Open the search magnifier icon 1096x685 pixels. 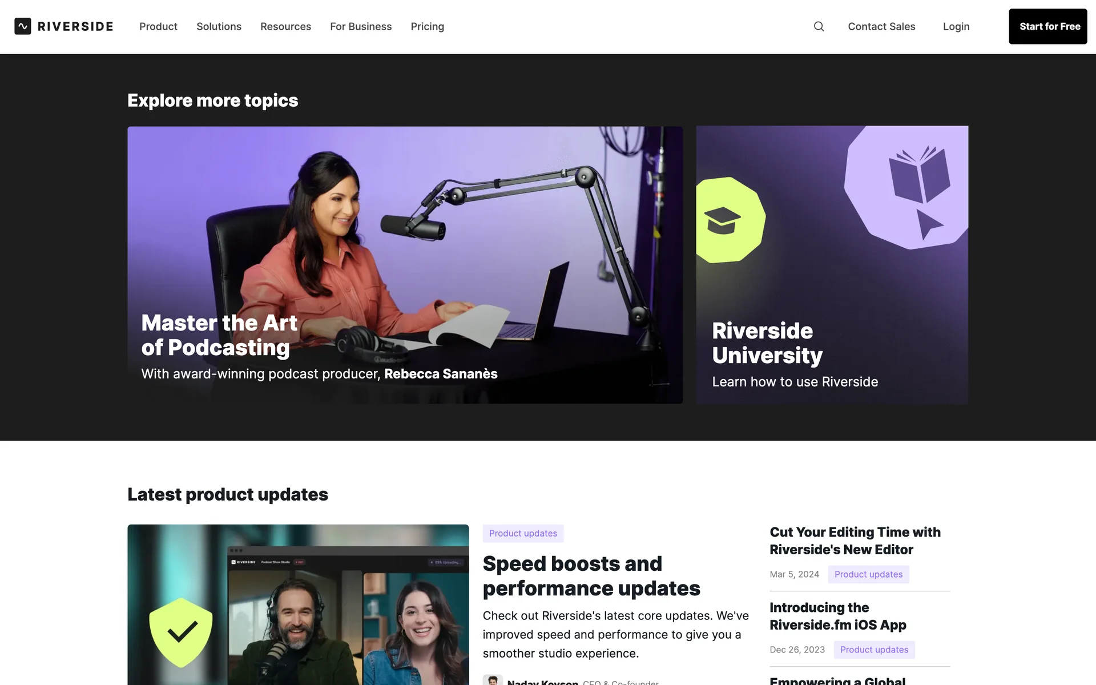(819, 26)
